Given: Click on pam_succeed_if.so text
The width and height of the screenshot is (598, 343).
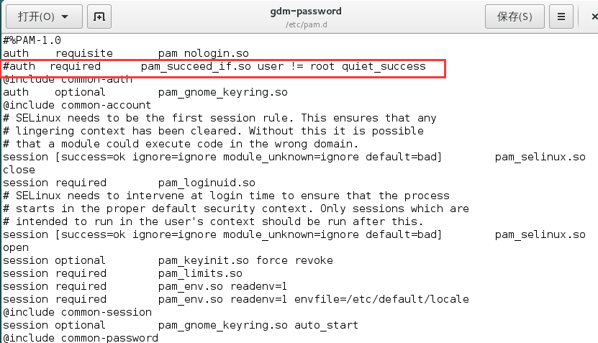Looking at the screenshot, I should pyautogui.click(x=196, y=66).
